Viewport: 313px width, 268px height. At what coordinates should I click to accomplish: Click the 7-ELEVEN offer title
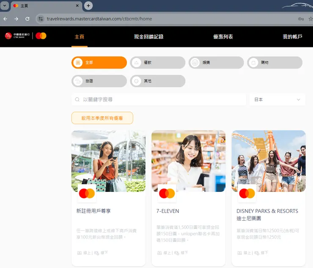pos(167,211)
